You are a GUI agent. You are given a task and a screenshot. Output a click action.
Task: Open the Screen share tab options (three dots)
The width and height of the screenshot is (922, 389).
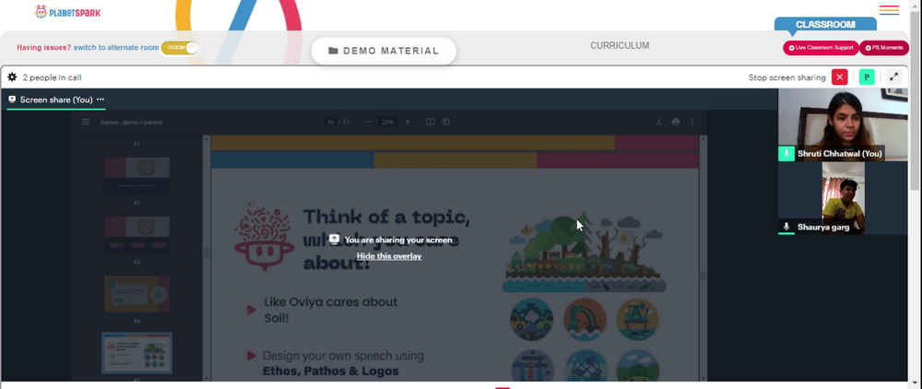(100, 100)
